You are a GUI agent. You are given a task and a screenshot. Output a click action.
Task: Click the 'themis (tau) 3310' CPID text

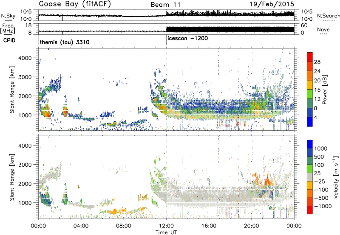tap(65, 42)
